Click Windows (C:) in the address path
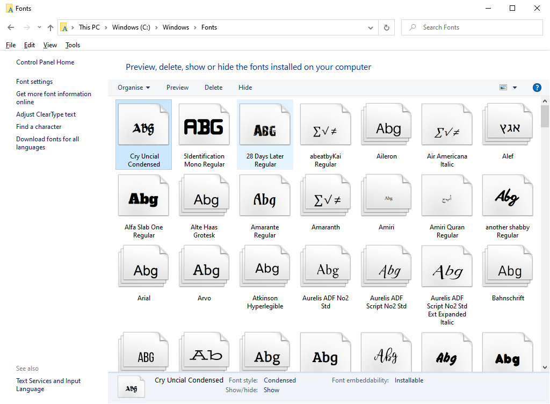This screenshot has width=550, height=404. 131,27
